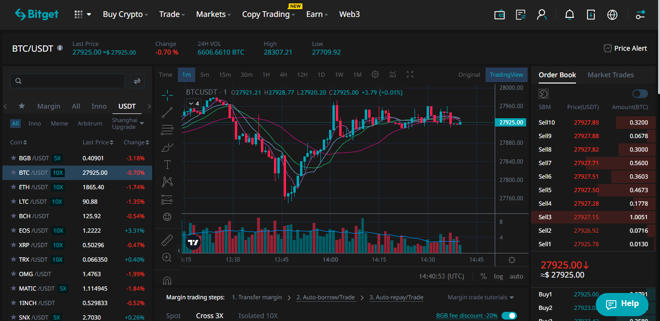Select the Inno market tab
The image size is (660, 321).
[x=99, y=106]
